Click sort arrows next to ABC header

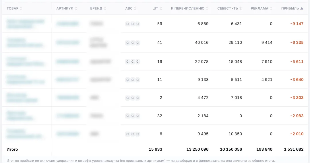tap(135, 9)
